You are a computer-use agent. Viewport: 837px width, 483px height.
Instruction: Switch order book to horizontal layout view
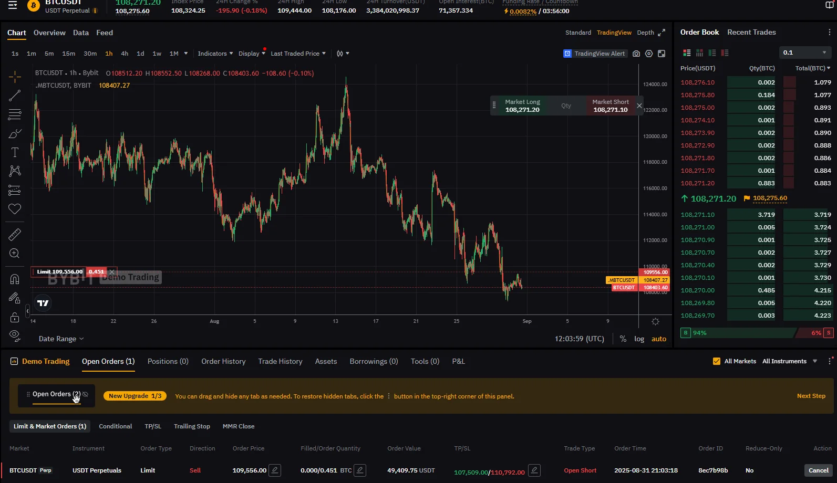coord(699,52)
